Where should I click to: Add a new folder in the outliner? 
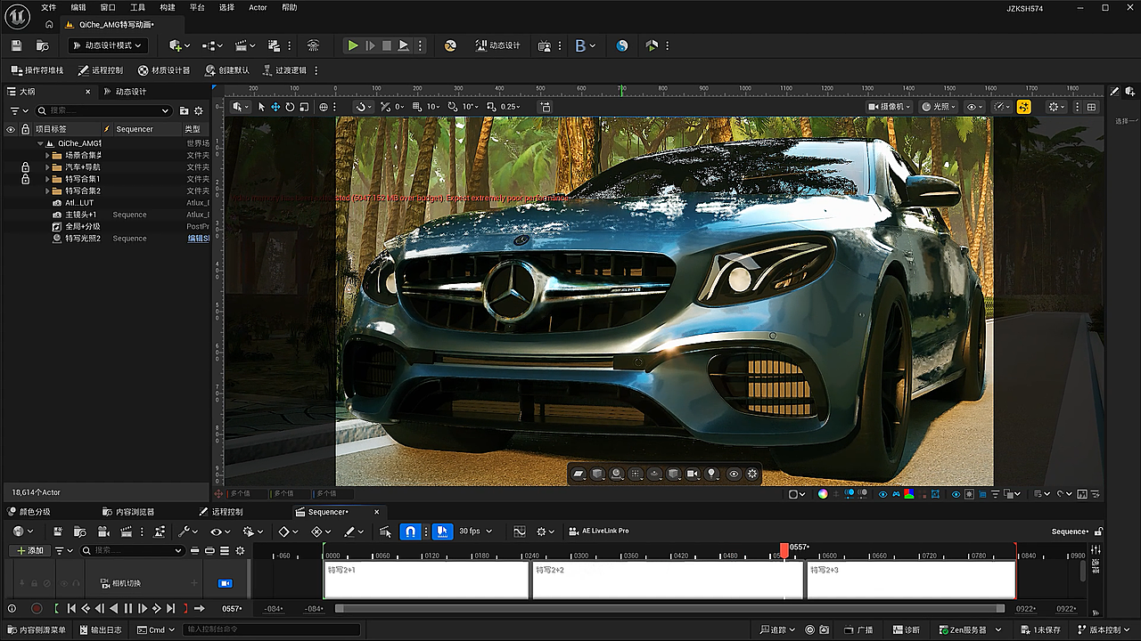184,110
